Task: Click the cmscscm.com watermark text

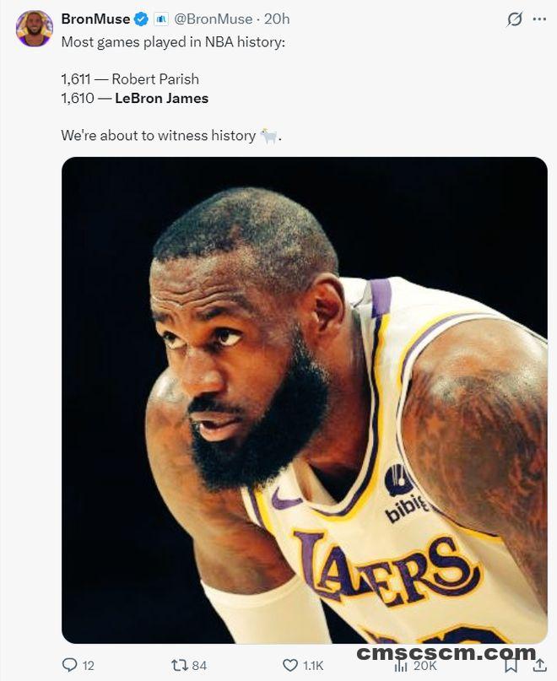Action: (x=446, y=653)
